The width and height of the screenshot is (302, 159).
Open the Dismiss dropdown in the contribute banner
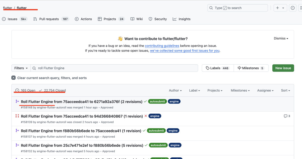click(281, 38)
